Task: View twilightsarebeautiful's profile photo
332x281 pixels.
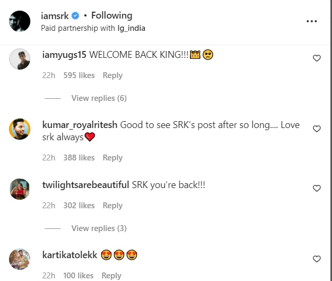Action: tap(20, 189)
